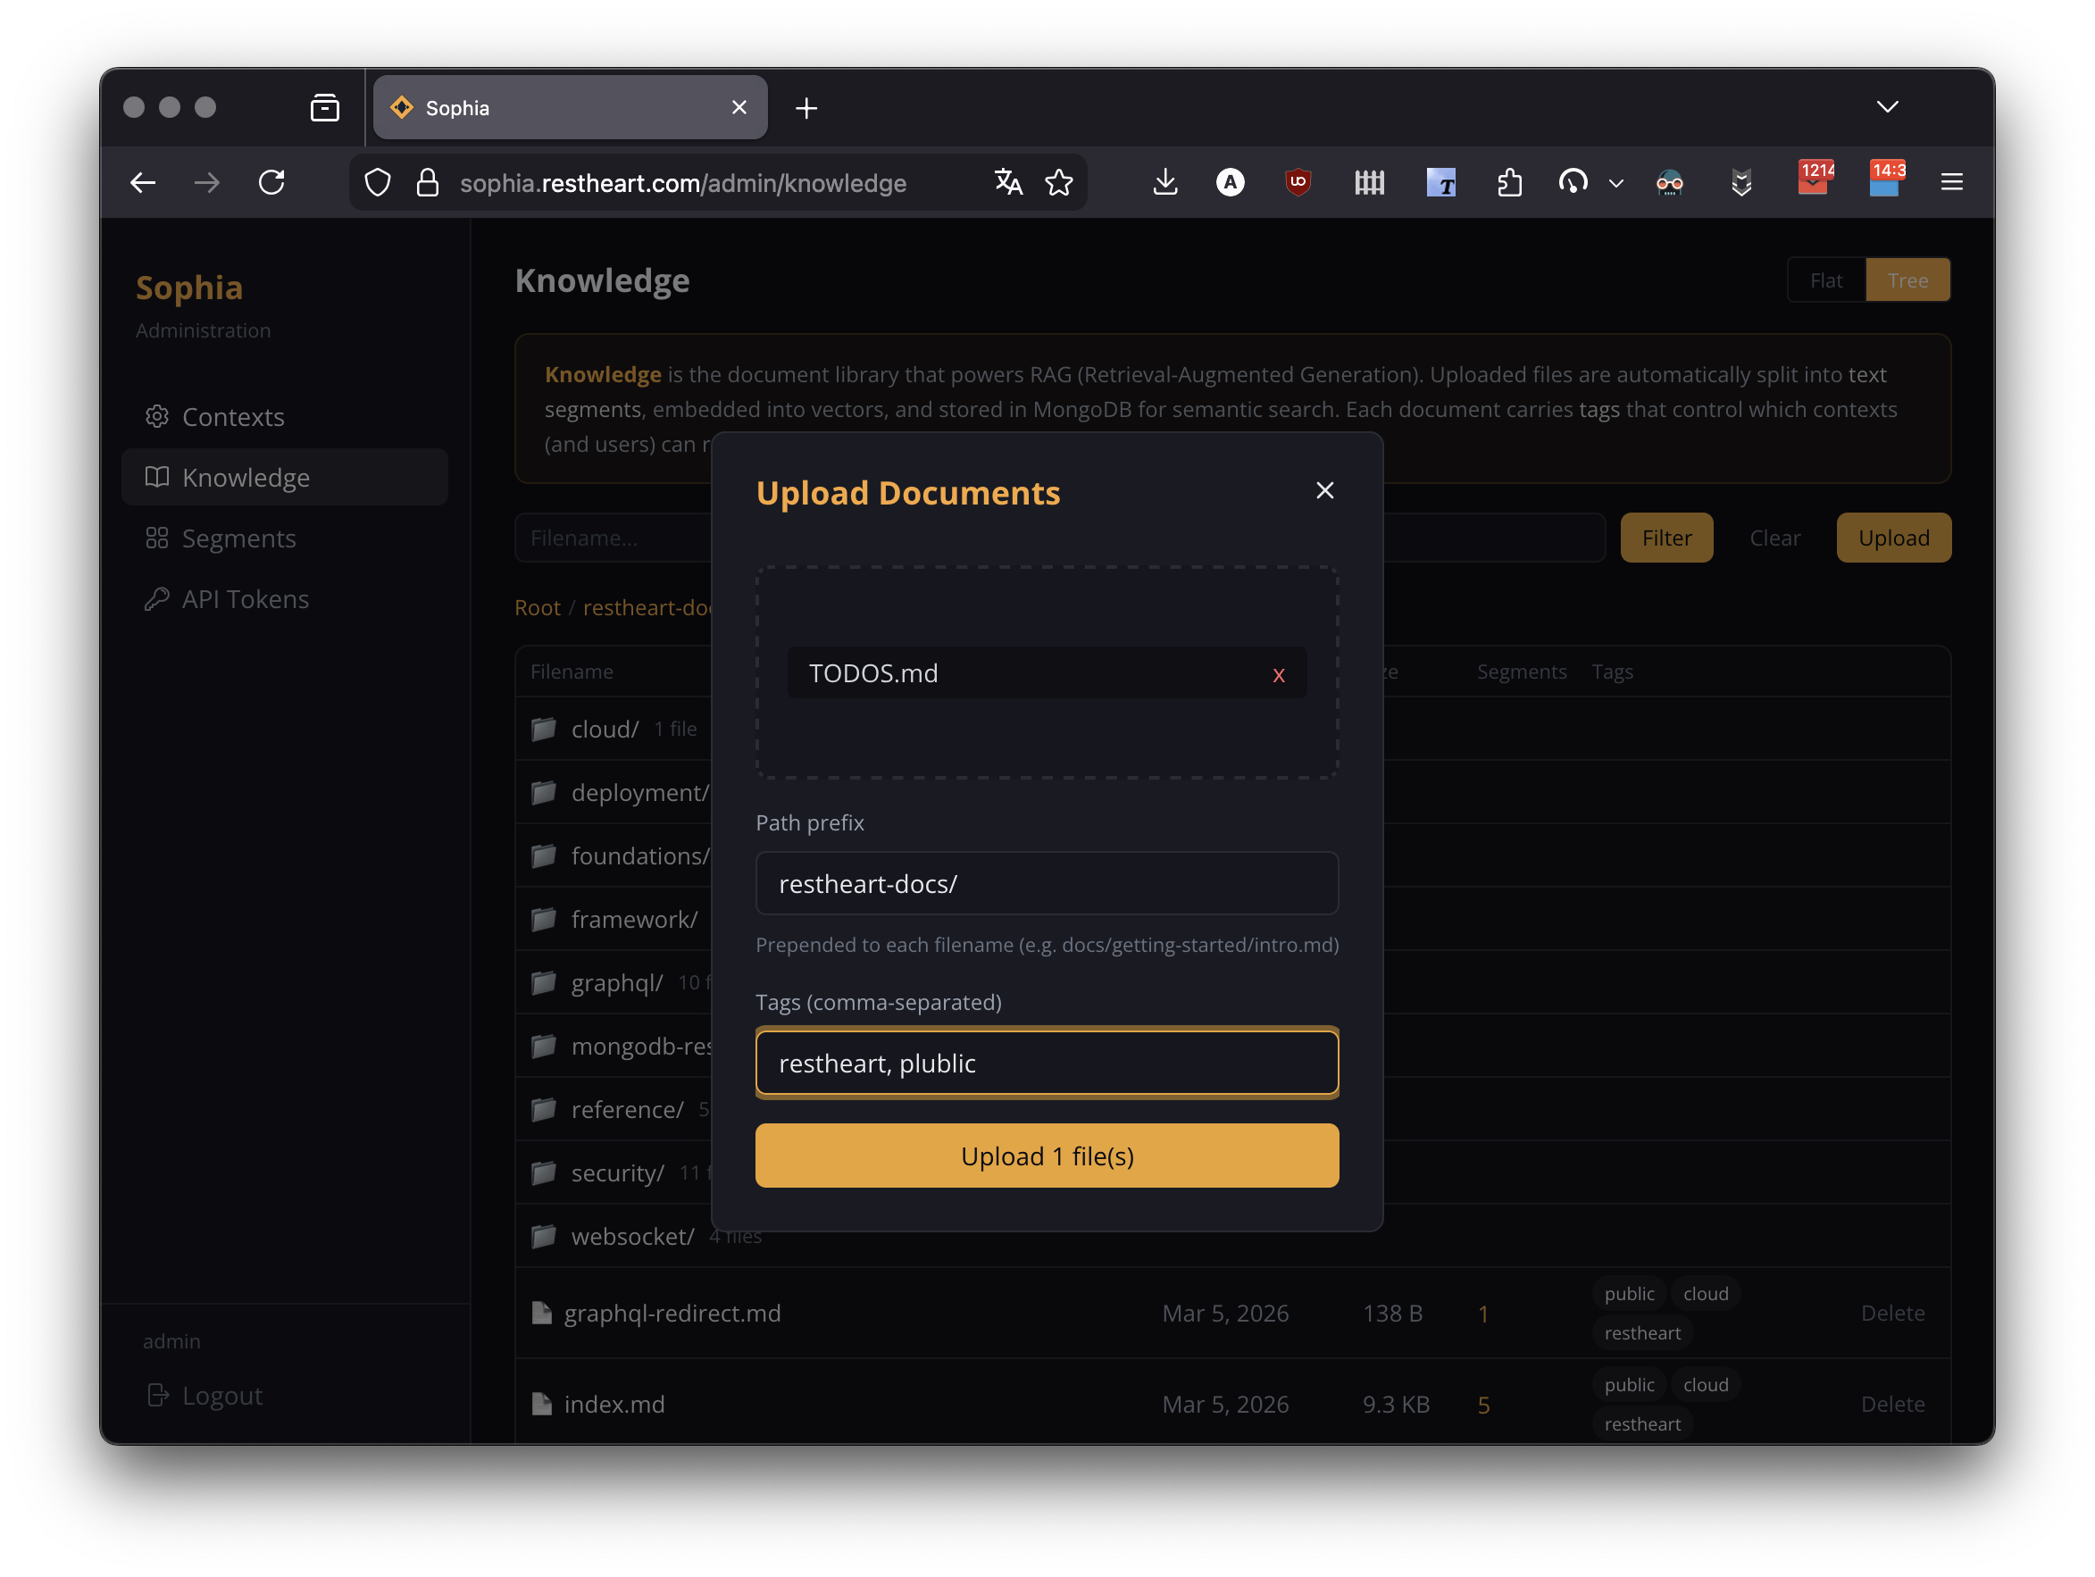Expand the websocket folder in the tree
2095x1577 pixels.
tap(632, 1236)
